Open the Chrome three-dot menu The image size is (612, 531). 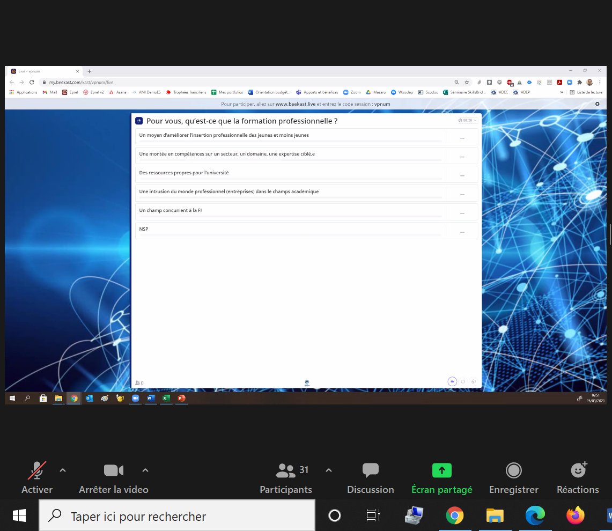pyautogui.click(x=600, y=82)
